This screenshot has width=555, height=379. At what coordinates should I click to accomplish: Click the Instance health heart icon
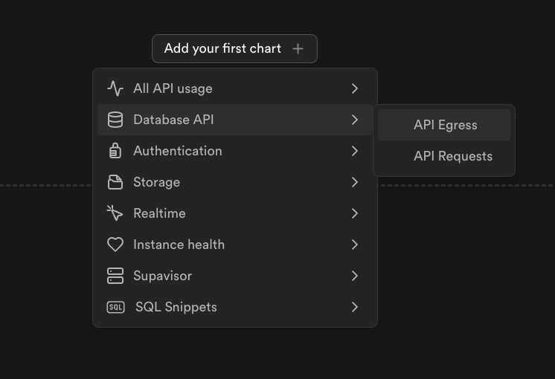tap(115, 244)
